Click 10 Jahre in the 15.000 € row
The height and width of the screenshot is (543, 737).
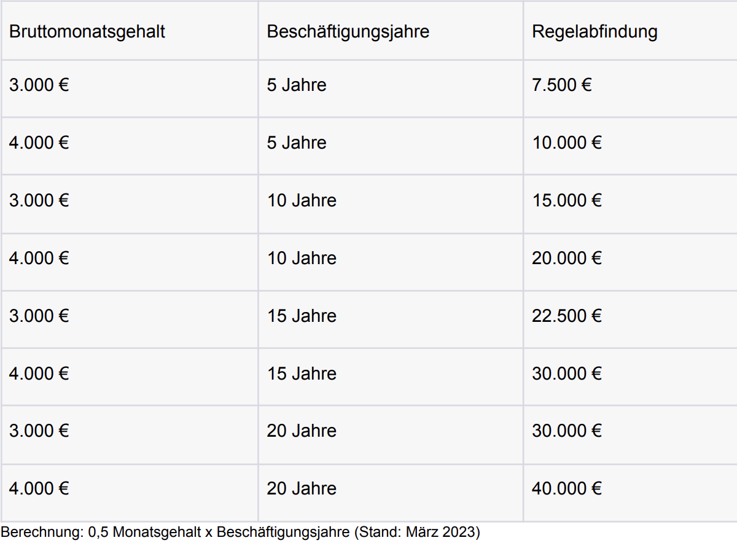(302, 200)
